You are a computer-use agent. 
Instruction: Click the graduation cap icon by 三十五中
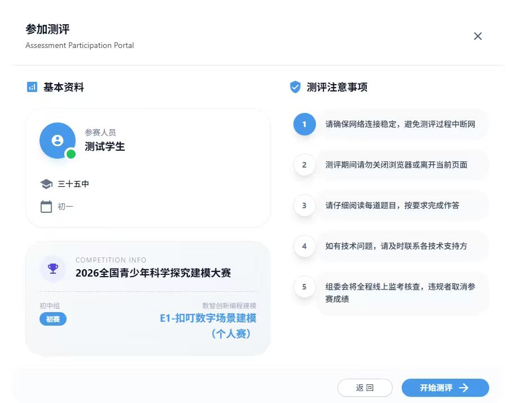(46, 184)
